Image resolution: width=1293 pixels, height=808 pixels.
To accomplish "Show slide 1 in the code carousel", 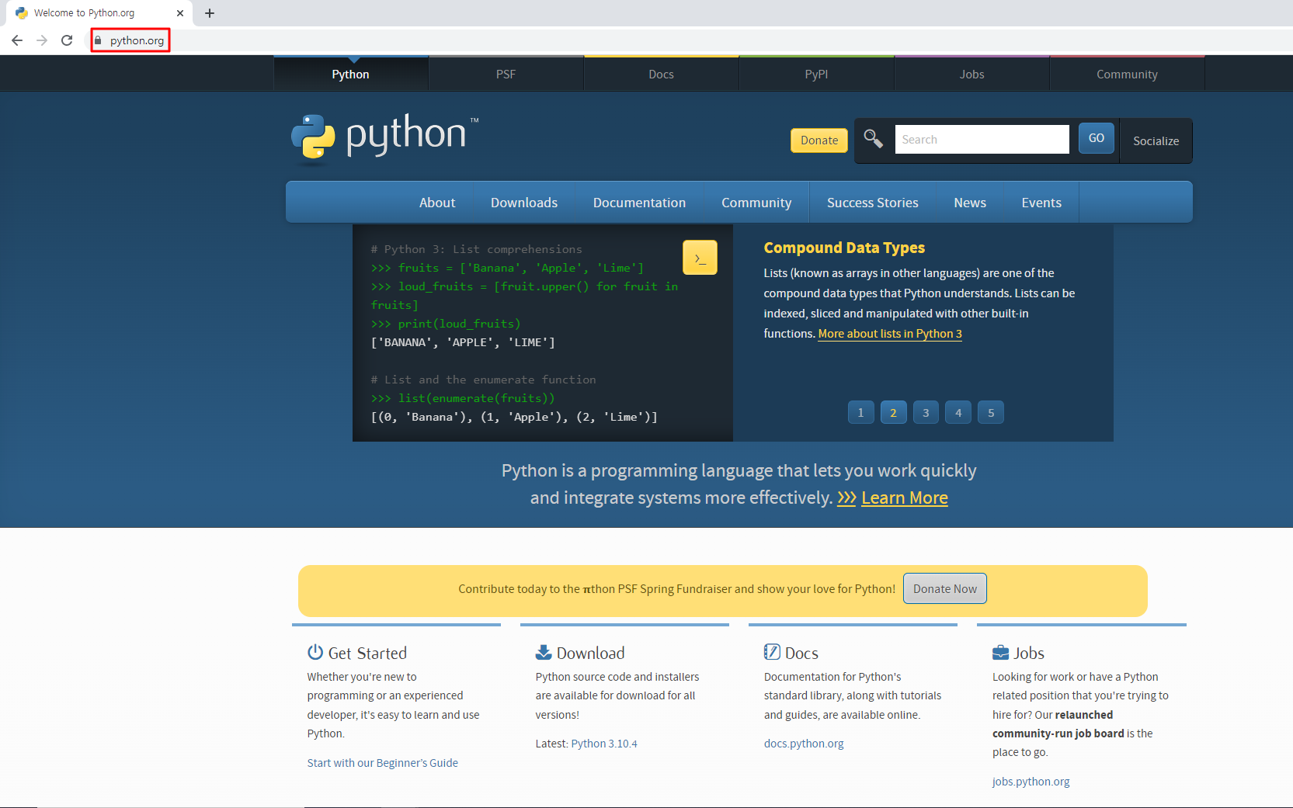I will pos(860,413).
